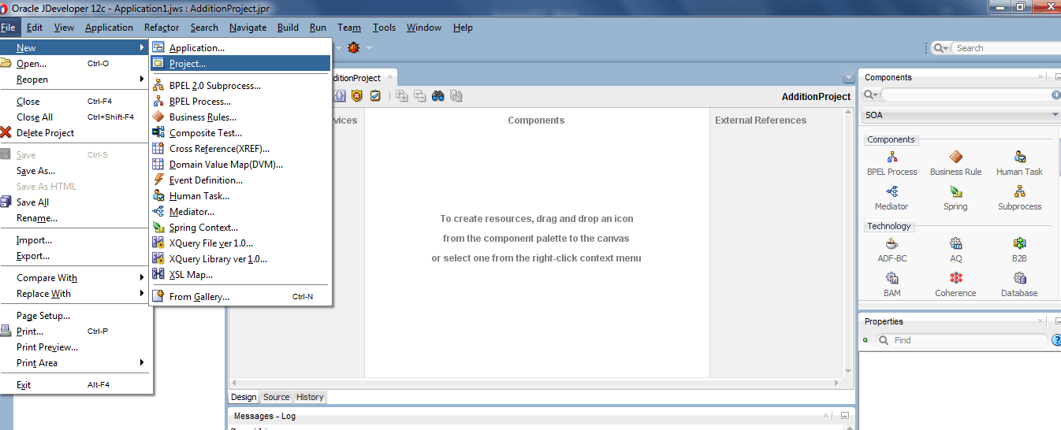Expand the Print Area submenu
This screenshot has height=430, width=1061.
tap(75, 363)
